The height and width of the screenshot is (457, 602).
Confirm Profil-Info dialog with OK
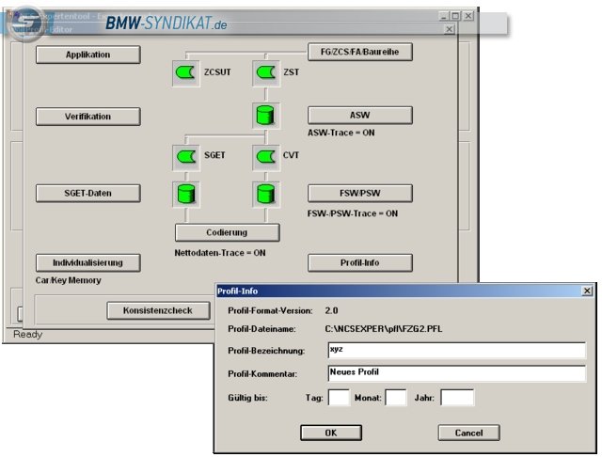click(331, 433)
